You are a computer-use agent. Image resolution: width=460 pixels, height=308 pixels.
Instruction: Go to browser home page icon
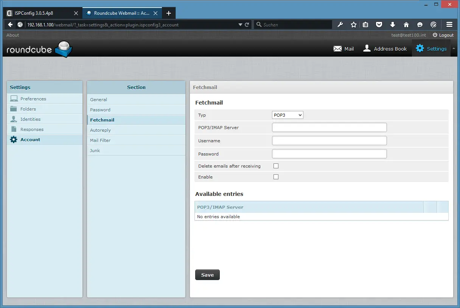click(x=406, y=25)
